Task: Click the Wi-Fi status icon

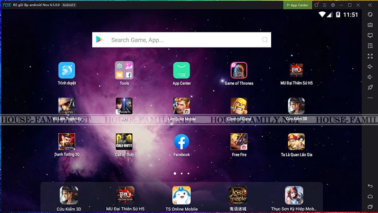Action: coord(322,15)
